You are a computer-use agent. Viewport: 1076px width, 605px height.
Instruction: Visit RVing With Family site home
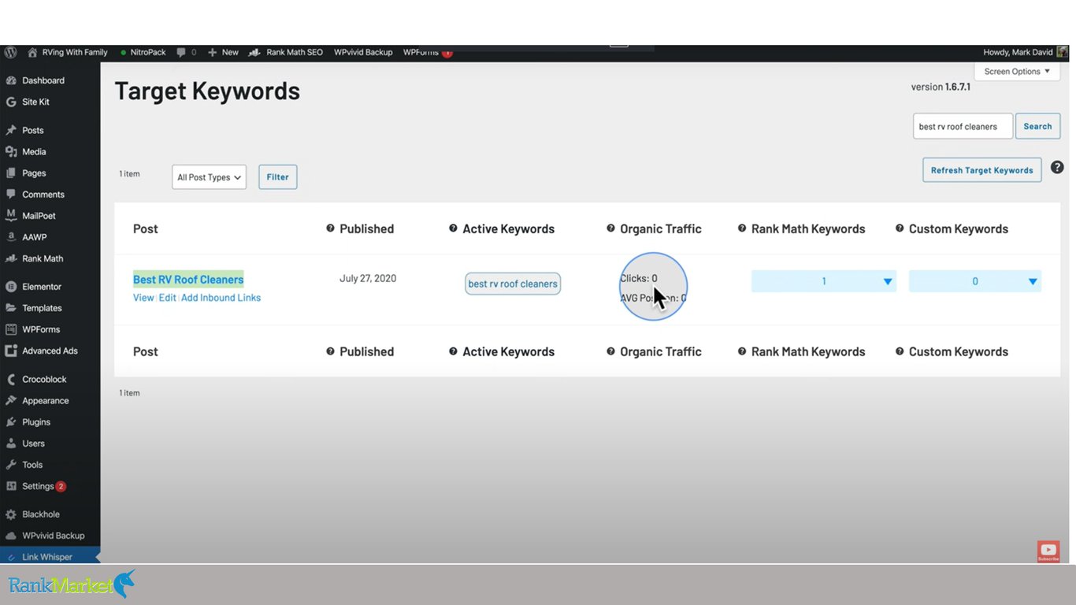pyautogui.click(x=68, y=53)
